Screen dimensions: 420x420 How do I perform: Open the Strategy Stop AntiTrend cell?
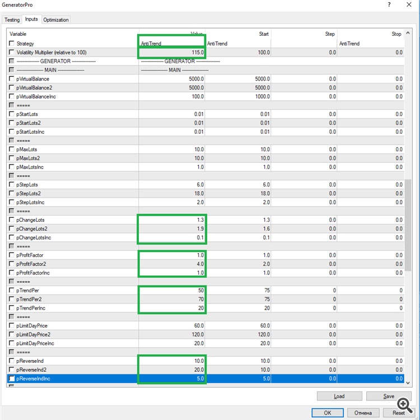point(371,43)
